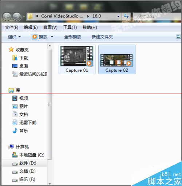Open the address bar history dropdown
The image size is (182, 186).
pos(118,16)
